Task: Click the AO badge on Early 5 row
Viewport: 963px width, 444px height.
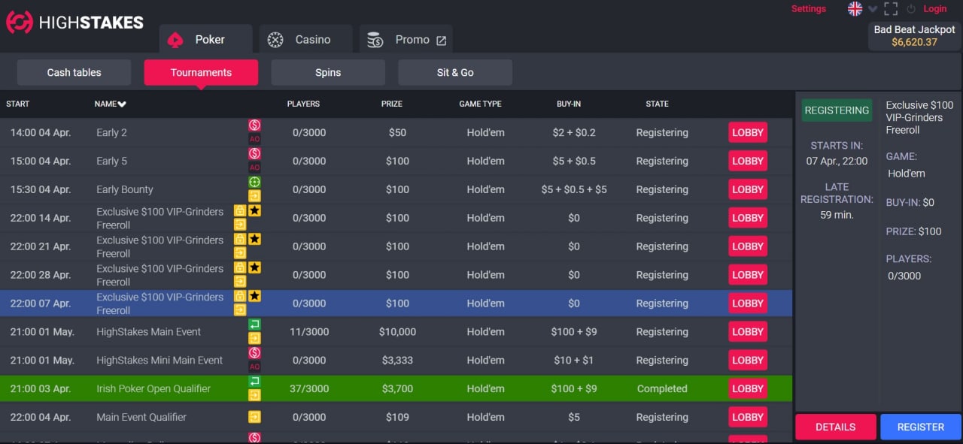Action: tap(254, 168)
